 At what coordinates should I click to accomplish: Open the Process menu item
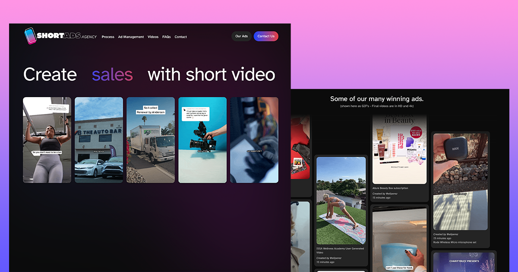click(x=108, y=37)
